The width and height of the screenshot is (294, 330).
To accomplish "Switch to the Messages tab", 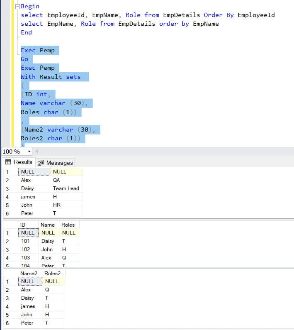I will point(55,163).
